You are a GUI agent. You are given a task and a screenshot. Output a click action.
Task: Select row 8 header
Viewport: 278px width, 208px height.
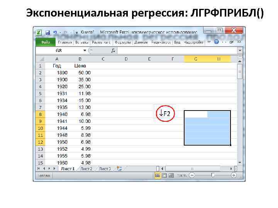click(x=40, y=114)
